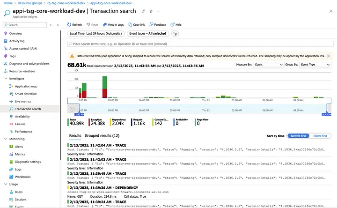Screen dimensions: 337x208
Task: Toggle the Exception event type legend
Action: pos(97,122)
